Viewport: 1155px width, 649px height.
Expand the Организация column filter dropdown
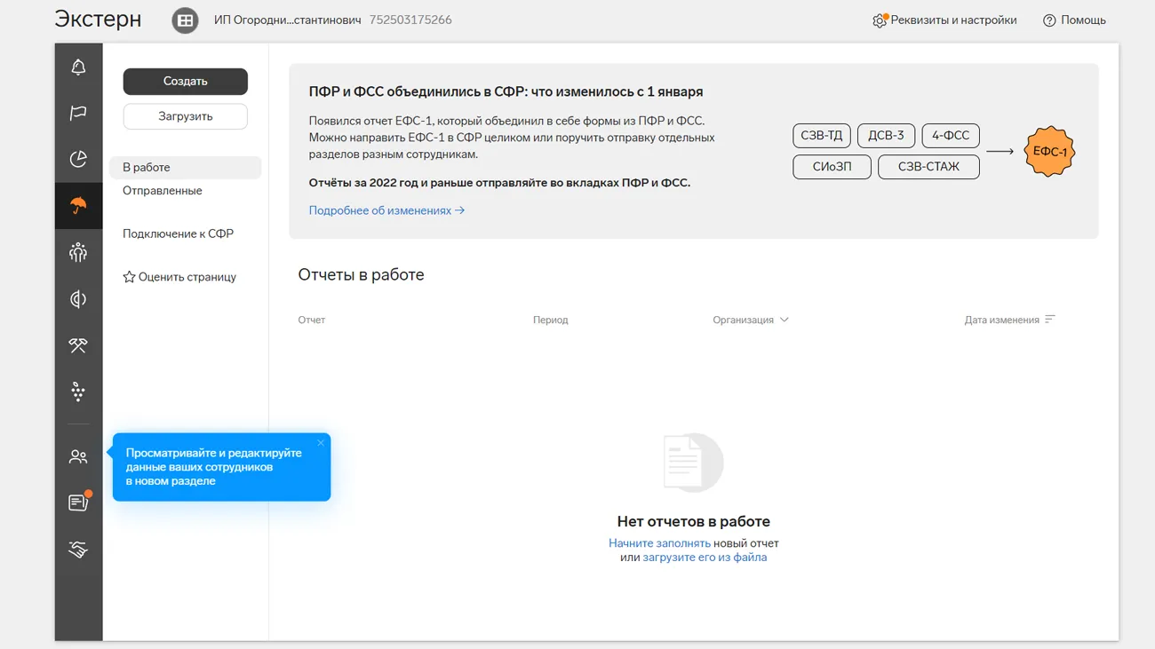750,320
